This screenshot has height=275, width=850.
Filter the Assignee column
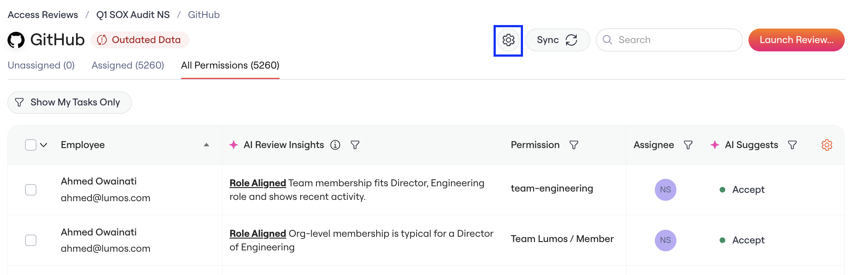(688, 145)
